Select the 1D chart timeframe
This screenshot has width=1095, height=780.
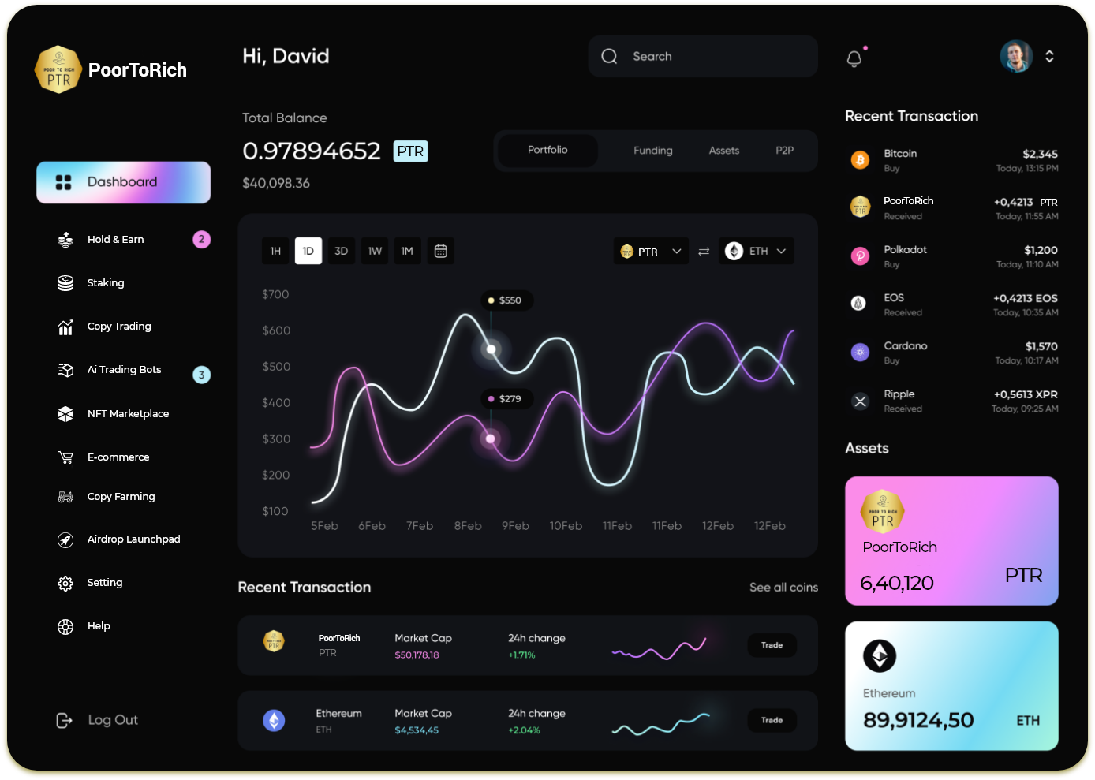click(308, 251)
